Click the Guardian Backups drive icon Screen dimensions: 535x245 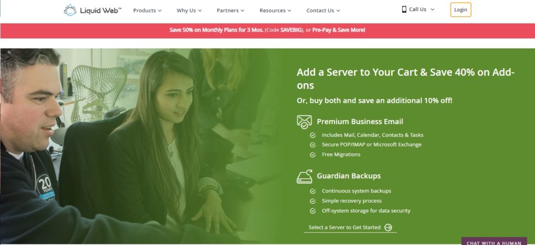(305, 176)
